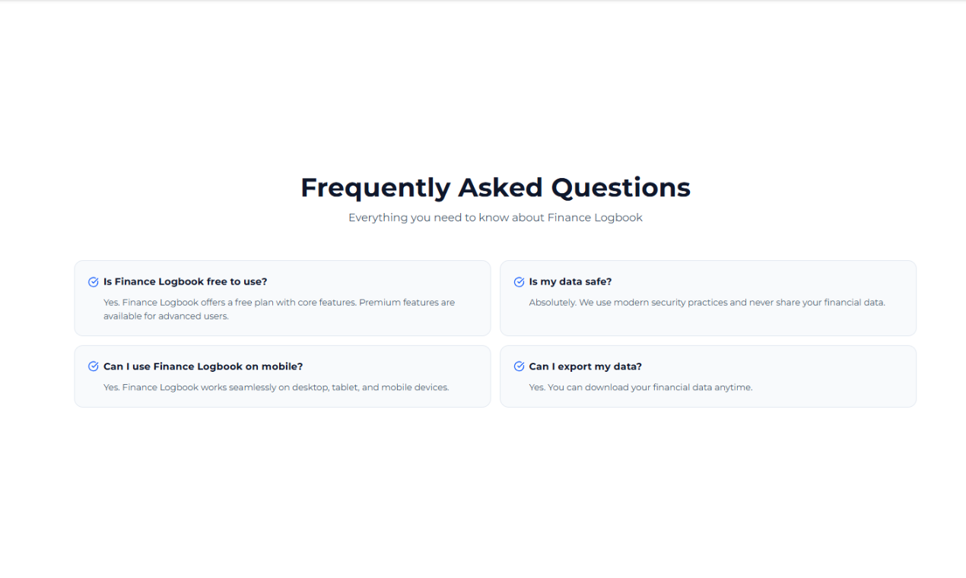Click the "Frequently Asked Questions" heading
The image size is (966, 578).
point(495,188)
